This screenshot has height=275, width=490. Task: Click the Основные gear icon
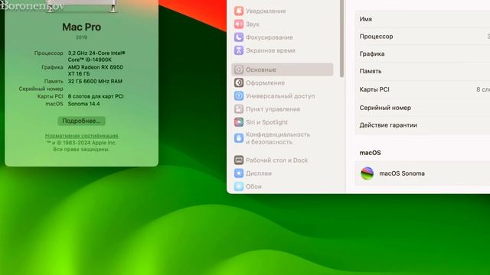click(239, 70)
